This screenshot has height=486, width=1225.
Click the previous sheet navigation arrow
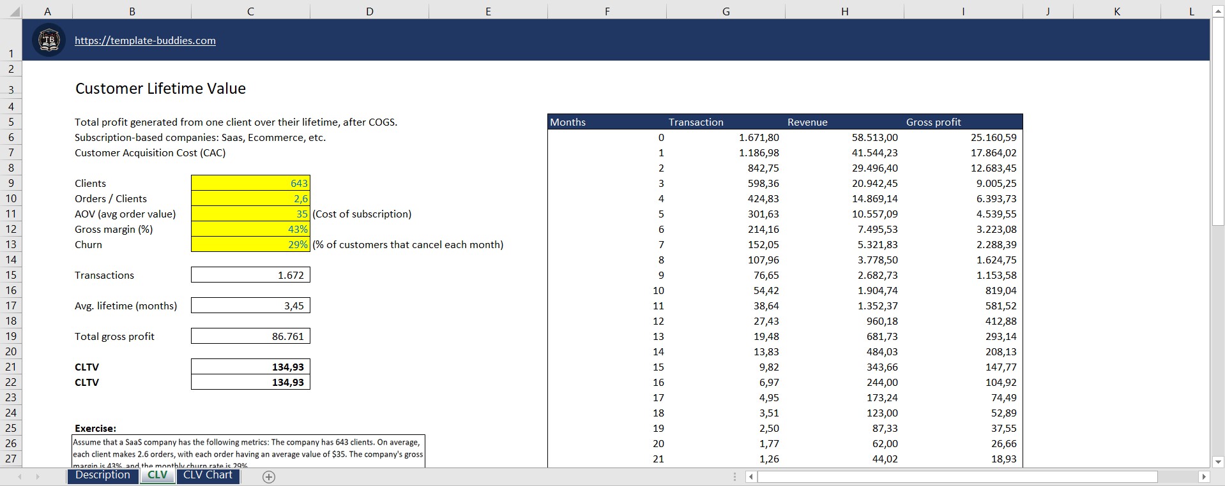(x=20, y=476)
